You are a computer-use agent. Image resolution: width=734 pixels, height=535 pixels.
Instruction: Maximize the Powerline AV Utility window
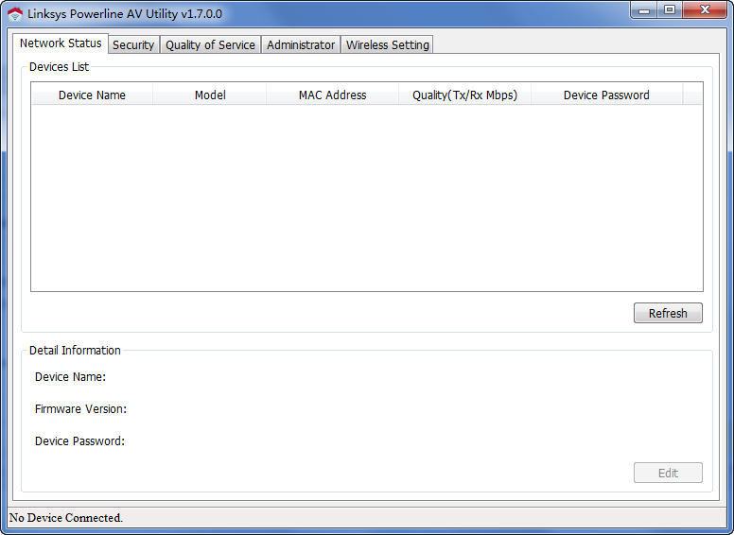coord(670,10)
